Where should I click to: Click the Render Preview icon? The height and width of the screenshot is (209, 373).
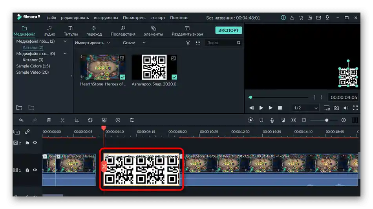(250, 120)
